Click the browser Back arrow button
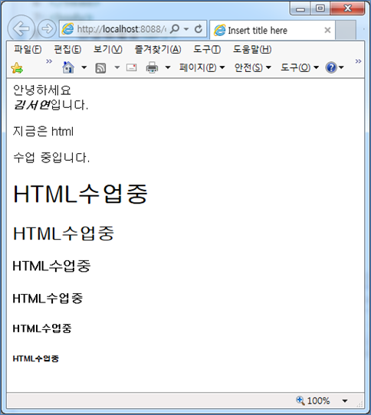The height and width of the screenshot is (415, 371). (21, 28)
